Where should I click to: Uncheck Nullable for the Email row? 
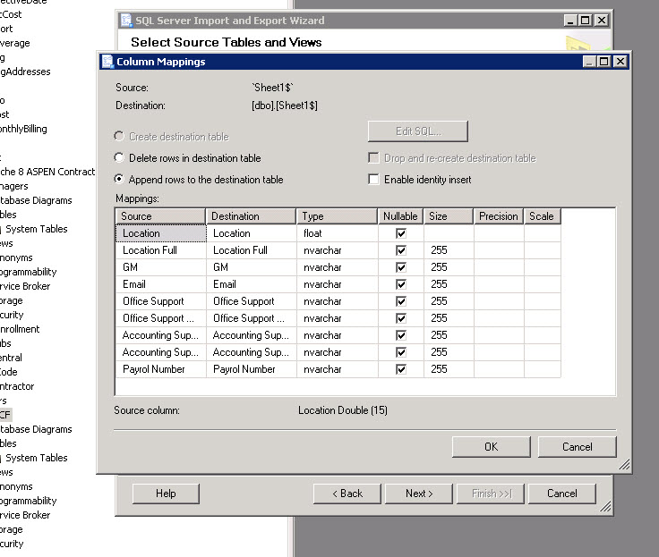pos(401,284)
